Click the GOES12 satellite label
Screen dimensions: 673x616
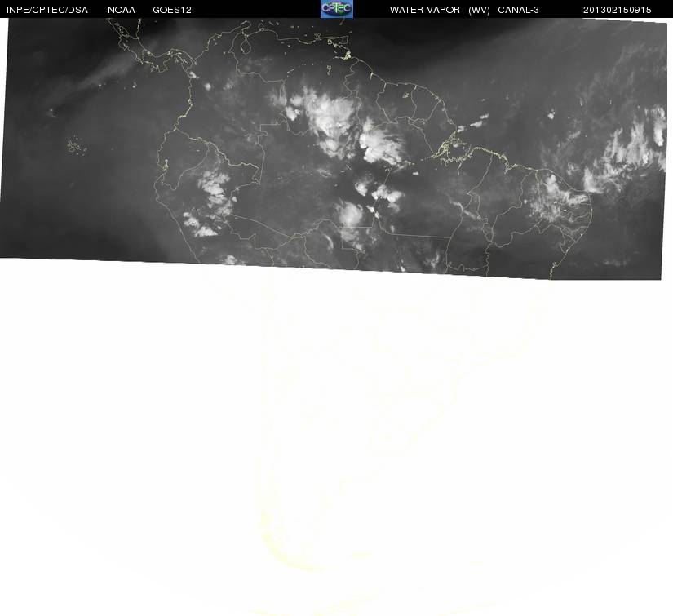point(172,10)
